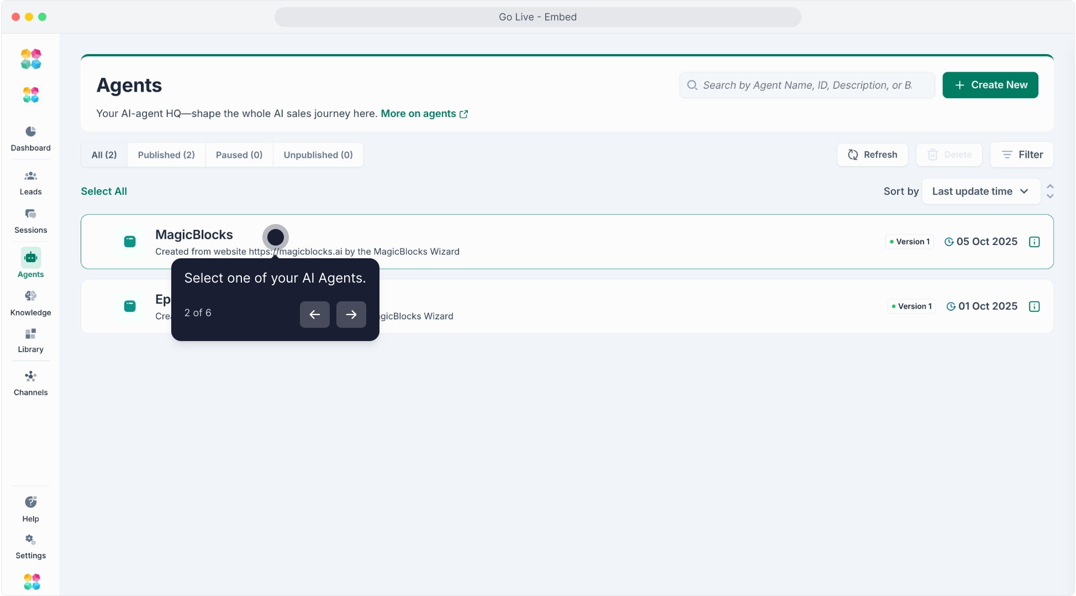Click Select All agents
The width and height of the screenshot is (1076, 596).
point(104,191)
